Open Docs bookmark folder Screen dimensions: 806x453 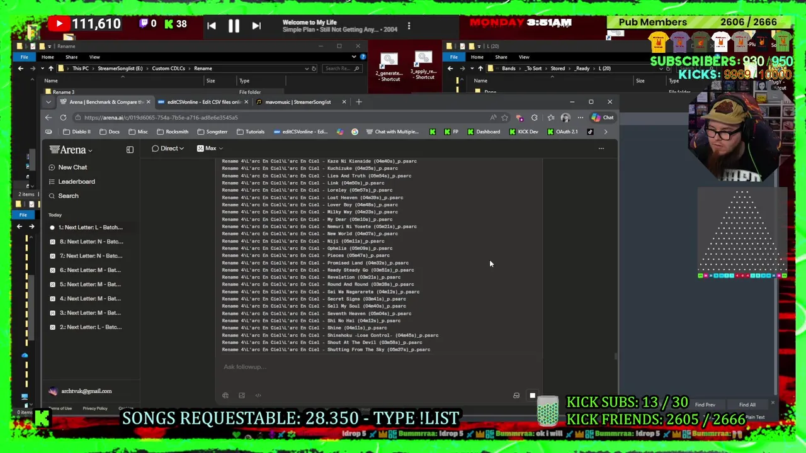[110, 132]
